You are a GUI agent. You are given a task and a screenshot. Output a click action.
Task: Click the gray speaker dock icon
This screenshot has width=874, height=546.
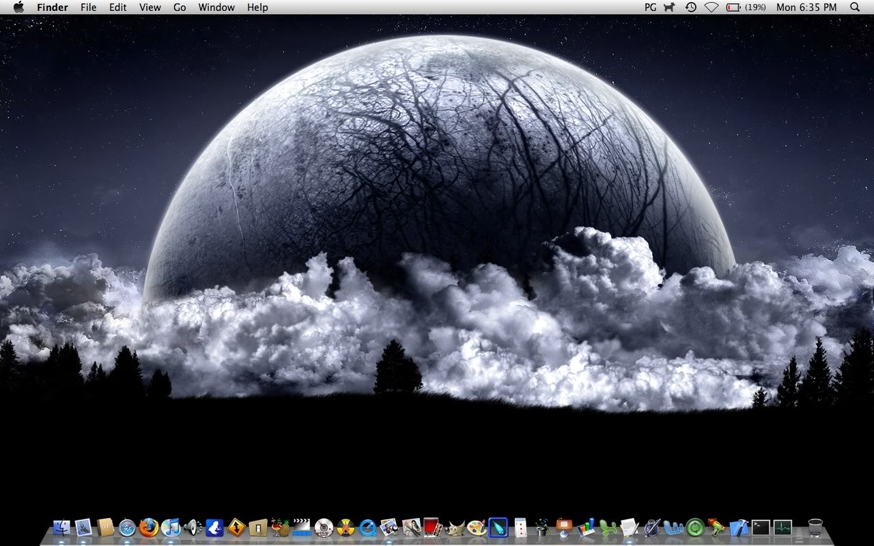tap(193, 527)
